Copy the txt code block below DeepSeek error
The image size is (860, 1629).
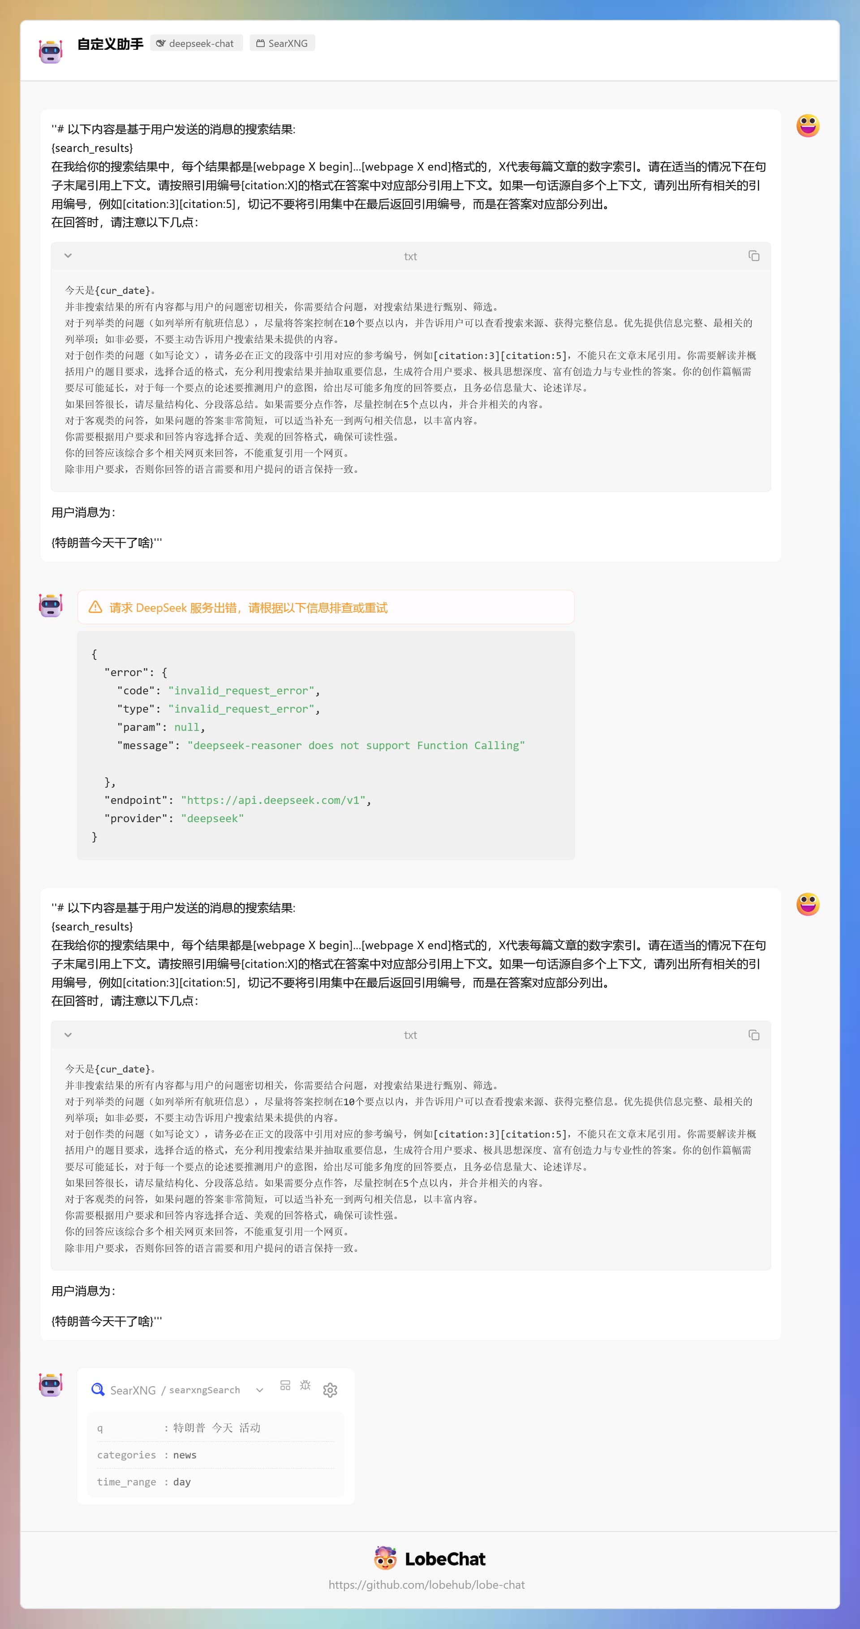click(x=754, y=1035)
